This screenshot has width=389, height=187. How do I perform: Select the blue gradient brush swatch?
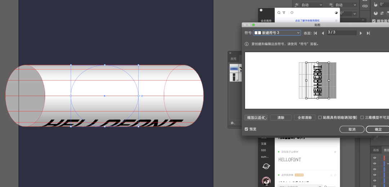pos(234,68)
